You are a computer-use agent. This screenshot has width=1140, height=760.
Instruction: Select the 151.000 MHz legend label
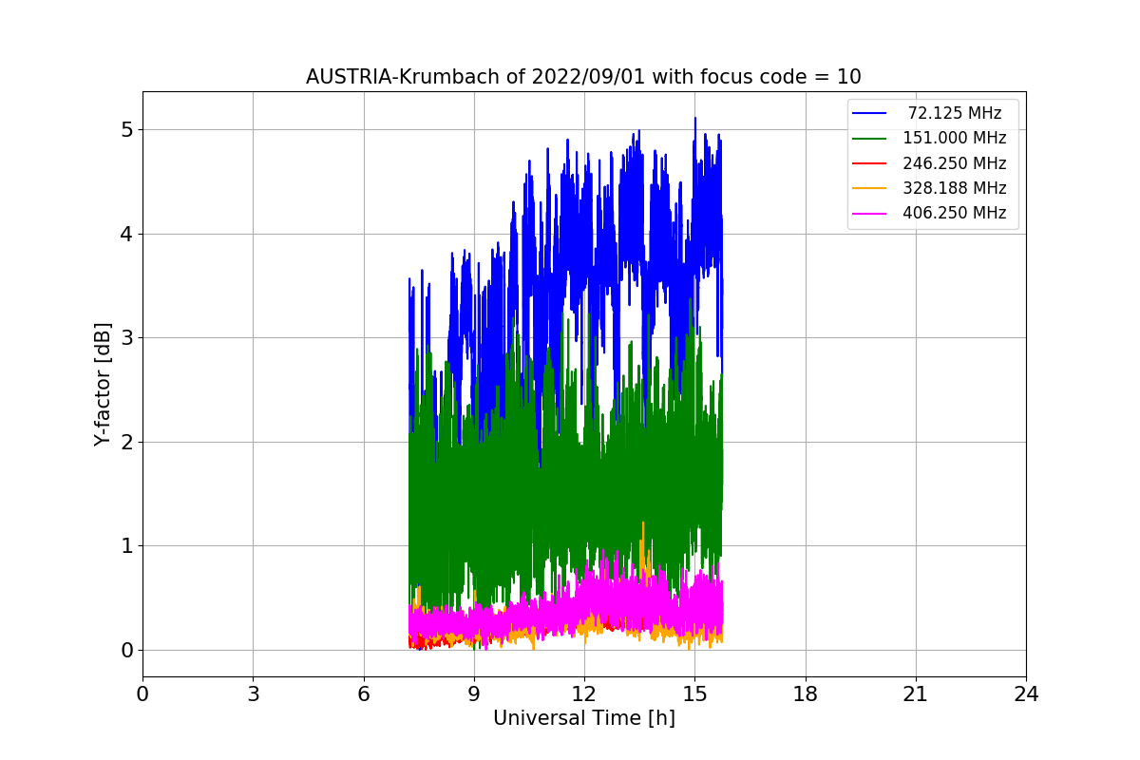coord(955,138)
